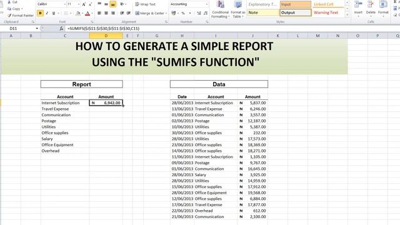Apply the Output cell style
Viewport: 400px width, 225px height.
(296, 12)
